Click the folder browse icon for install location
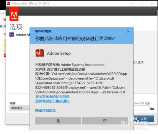 [x=152, y=109]
